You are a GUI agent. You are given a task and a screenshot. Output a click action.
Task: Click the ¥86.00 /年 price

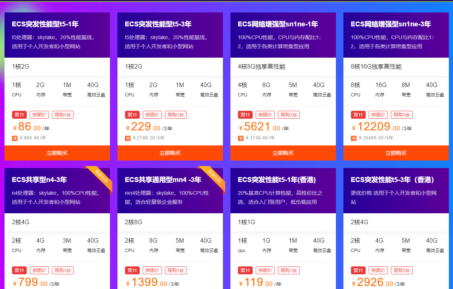click(x=31, y=127)
